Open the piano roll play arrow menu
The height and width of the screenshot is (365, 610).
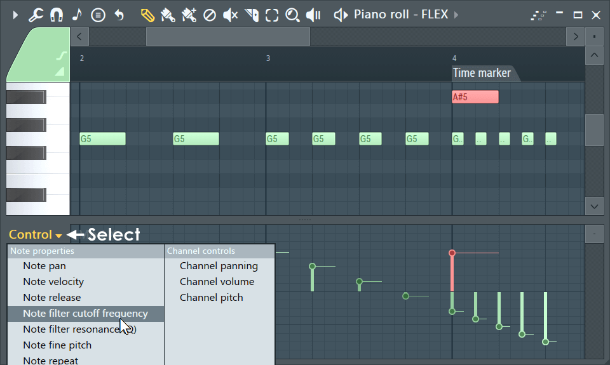[x=15, y=15]
